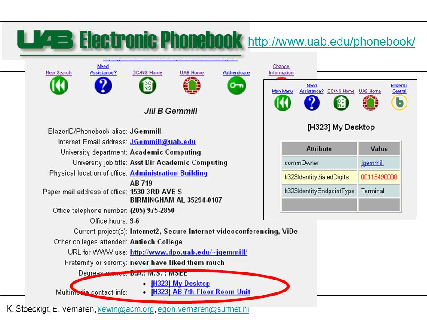Click the Academic Computing department value
427x320 pixels.
point(165,152)
